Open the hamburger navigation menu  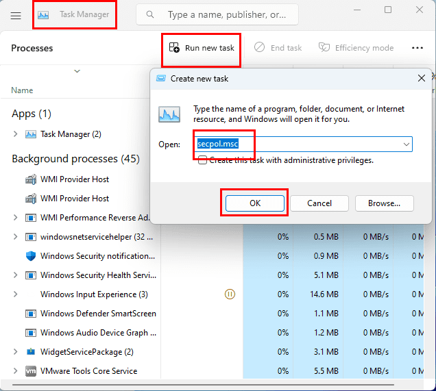tap(16, 15)
